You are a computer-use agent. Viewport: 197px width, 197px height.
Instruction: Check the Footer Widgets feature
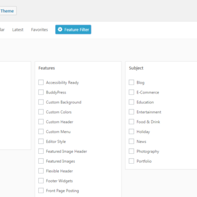41,181
